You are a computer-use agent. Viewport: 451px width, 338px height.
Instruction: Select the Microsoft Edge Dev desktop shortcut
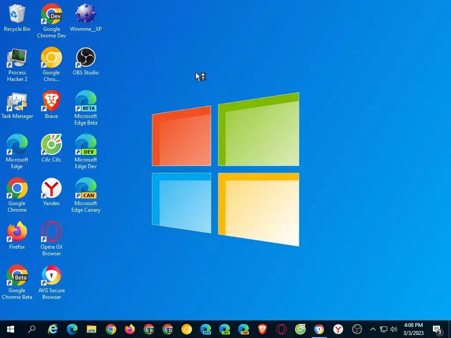click(86, 152)
